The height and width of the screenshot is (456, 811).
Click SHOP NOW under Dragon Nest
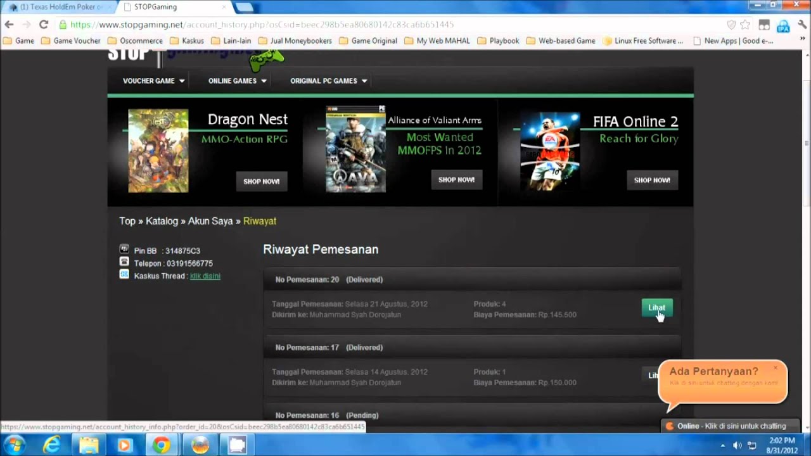262,181
